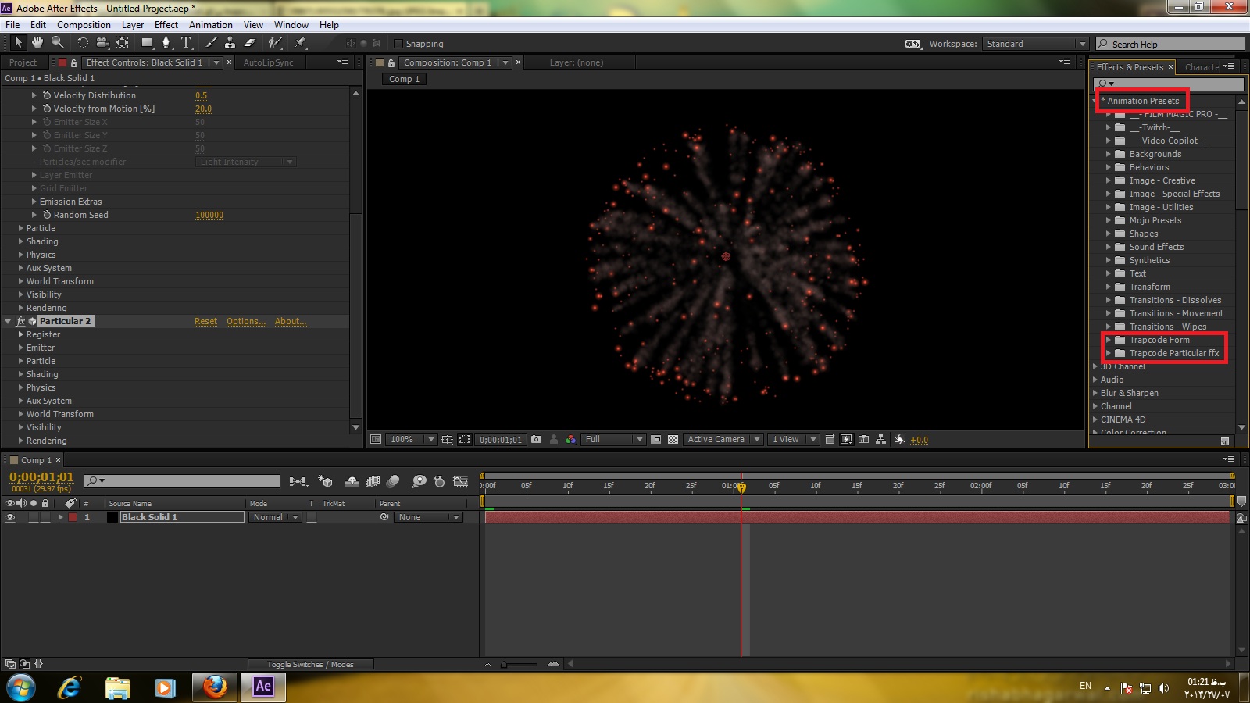The image size is (1250, 703).
Task: Select the Eraser tool
Action: pyautogui.click(x=250, y=43)
